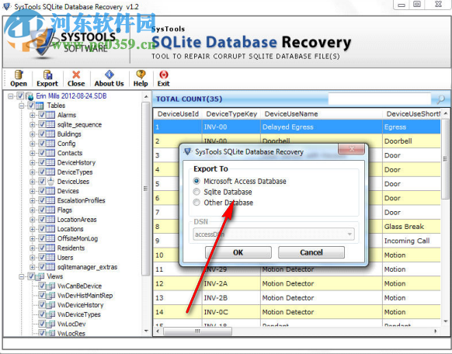Select the Alarms table icon
The height and width of the screenshot is (354, 452).
click(x=50, y=115)
